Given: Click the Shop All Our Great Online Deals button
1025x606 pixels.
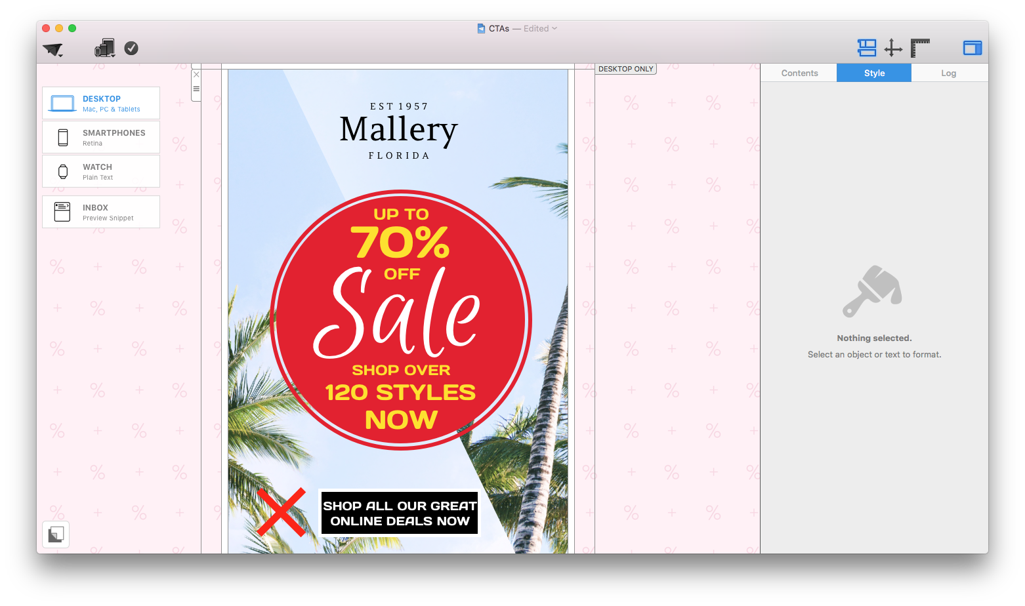Looking at the screenshot, I should pos(400,513).
